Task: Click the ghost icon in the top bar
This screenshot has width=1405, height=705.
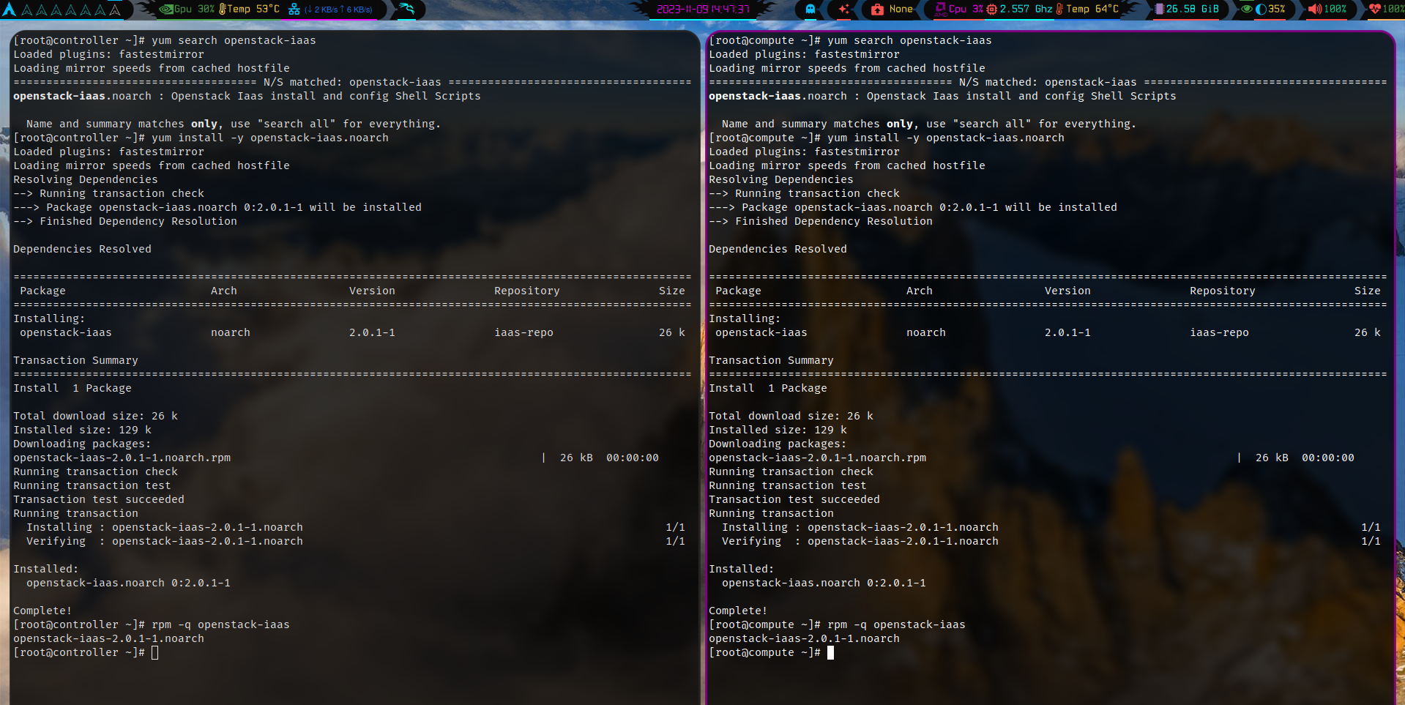Action: point(809,10)
